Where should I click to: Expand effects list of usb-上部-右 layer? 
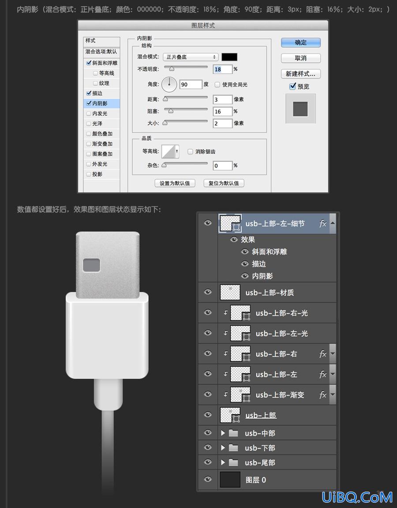(333, 354)
